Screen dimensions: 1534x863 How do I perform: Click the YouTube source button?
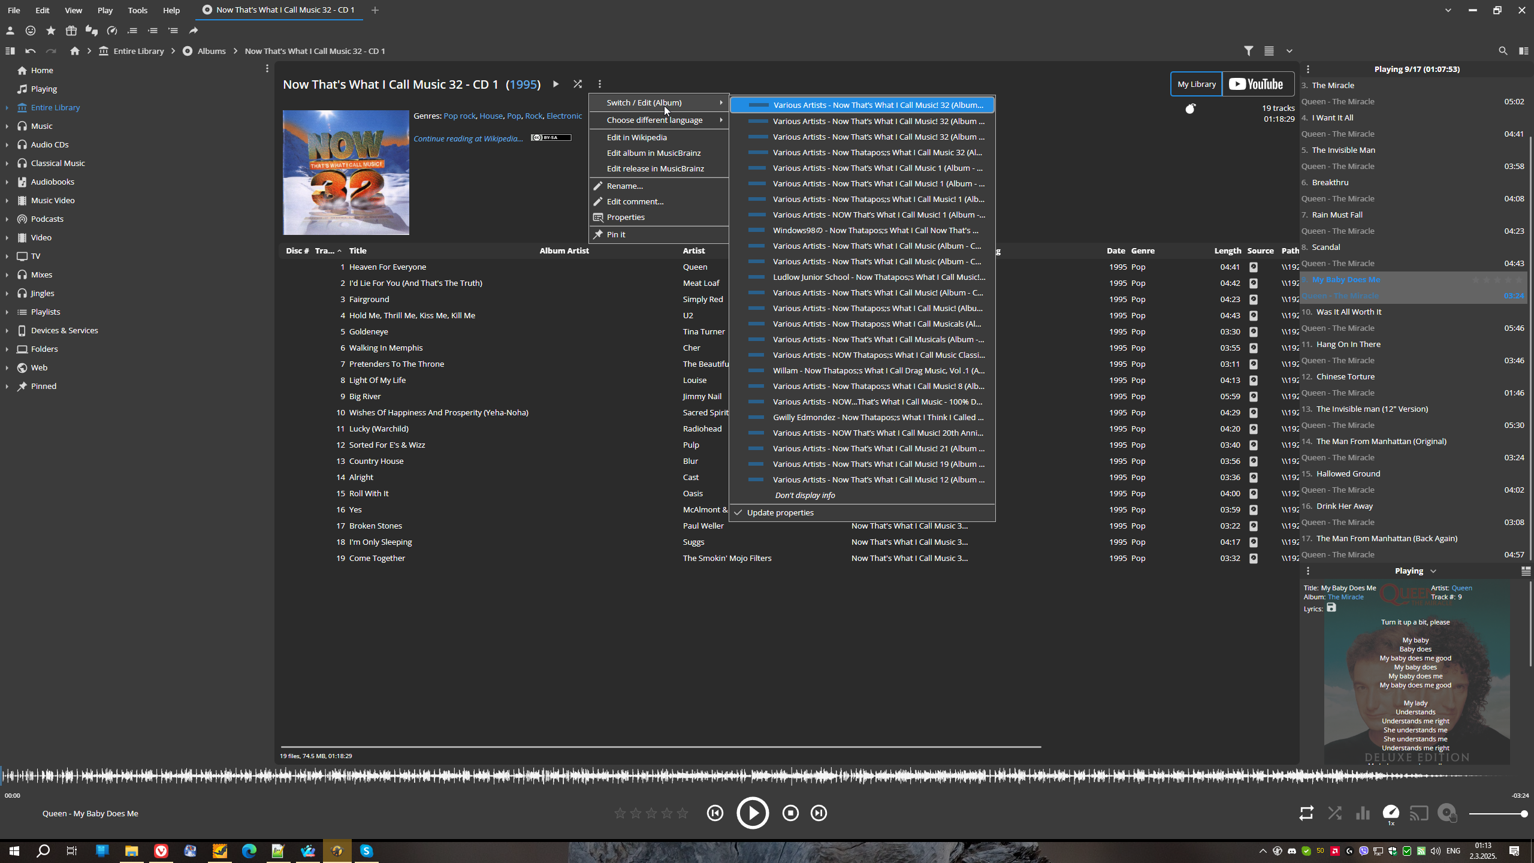point(1257,84)
